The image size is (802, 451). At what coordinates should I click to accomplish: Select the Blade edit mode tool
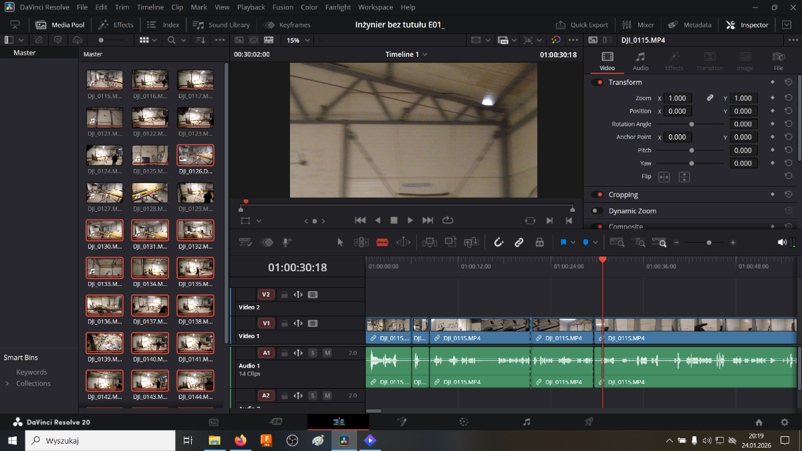pos(382,243)
